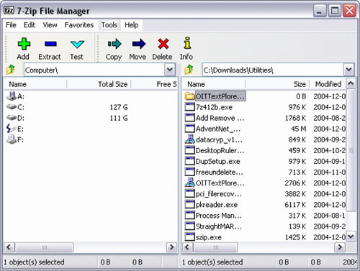The image size is (360, 271).
Task: Click the blue Extract minus icon
Action: click(x=50, y=44)
